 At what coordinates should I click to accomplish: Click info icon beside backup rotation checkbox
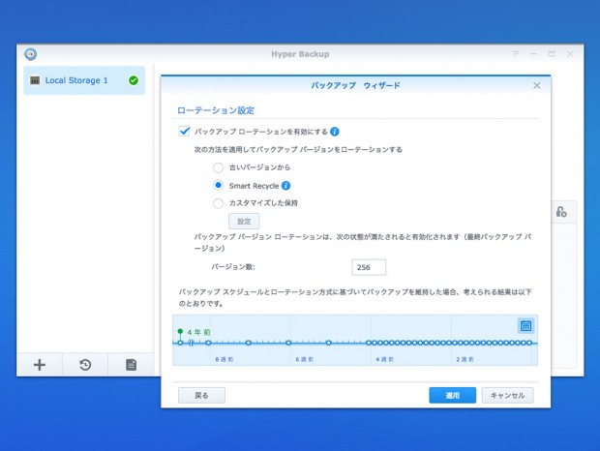coord(335,132)
